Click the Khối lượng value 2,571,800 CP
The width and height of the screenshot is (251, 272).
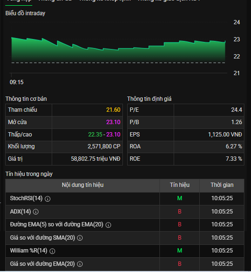coord(104,146)
